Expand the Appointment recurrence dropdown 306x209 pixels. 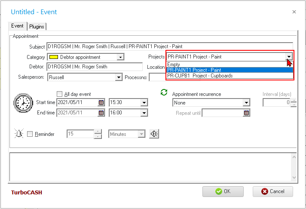click(246, 103)
